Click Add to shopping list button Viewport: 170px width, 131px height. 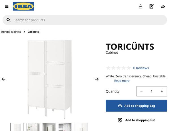click(136, 120)
